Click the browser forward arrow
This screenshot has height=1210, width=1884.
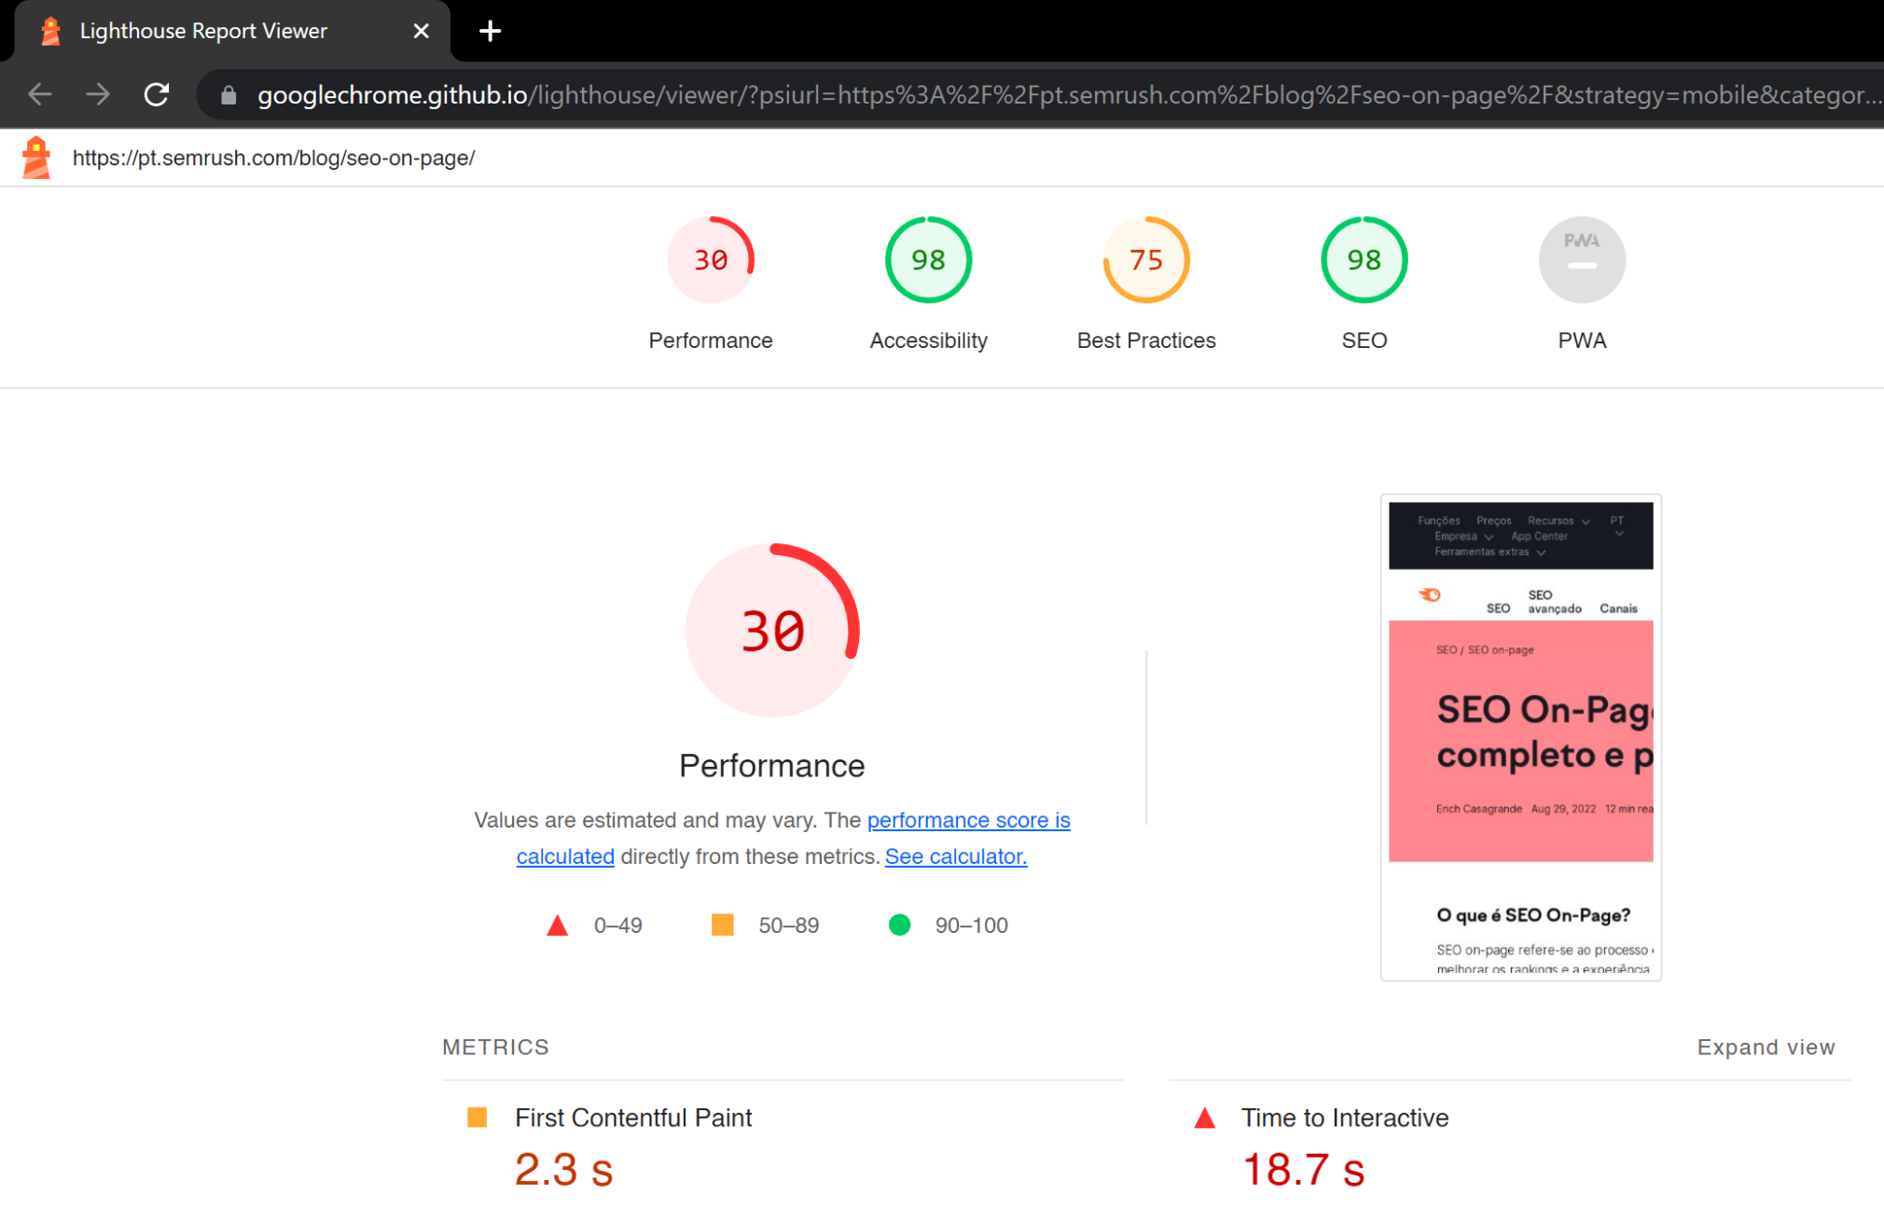98,94
